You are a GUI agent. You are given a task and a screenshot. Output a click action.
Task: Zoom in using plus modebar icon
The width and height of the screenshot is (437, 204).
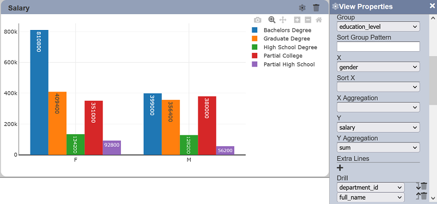[298, 20]
